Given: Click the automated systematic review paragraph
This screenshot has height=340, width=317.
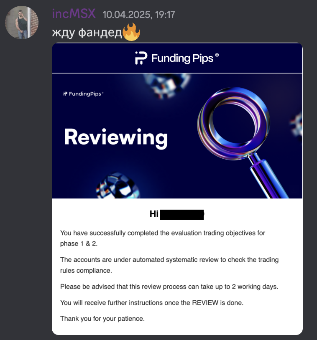Looking at the screenshot, I should [x=169, y=265].
